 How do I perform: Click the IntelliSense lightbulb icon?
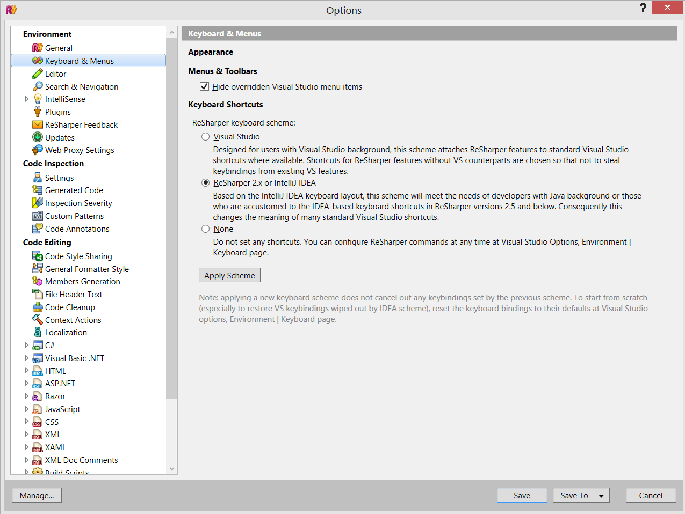click(x=38, y=99)
